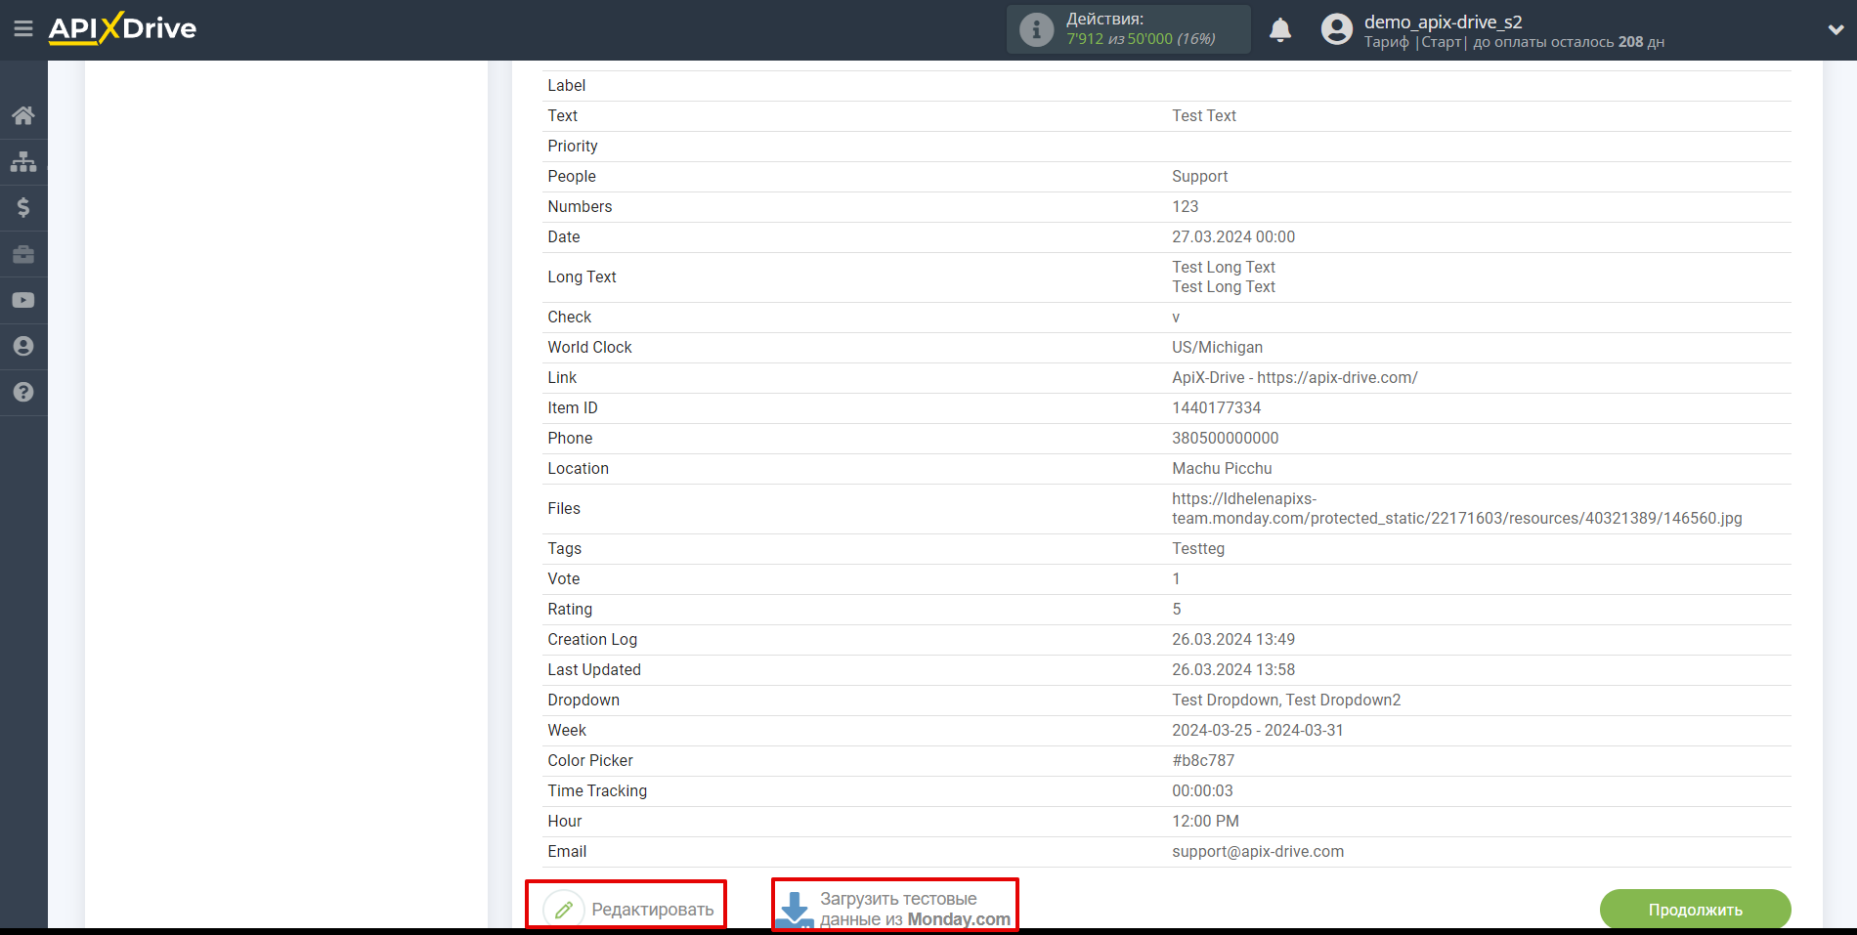The height and width of the screenshot is (935, 1857).
Task: Select the Numbers value 123
Action: tap(1185, 206)
